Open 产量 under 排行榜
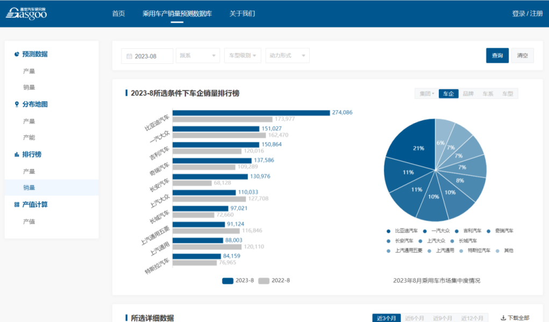549x322 pixels. point(29,171)
